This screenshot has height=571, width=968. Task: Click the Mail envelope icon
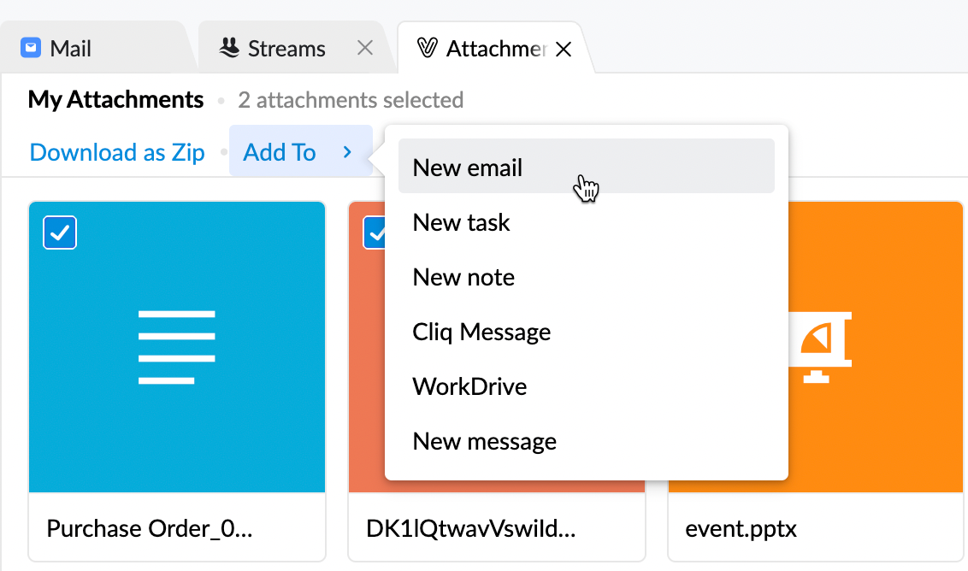click(31, 48)
